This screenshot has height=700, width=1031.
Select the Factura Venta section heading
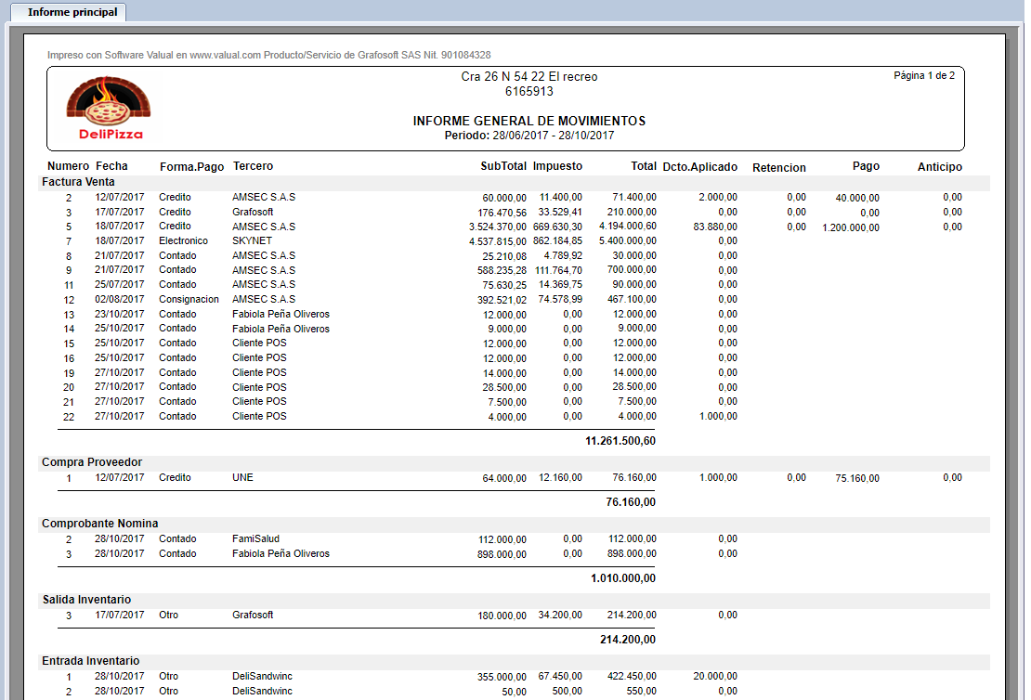pyautogui.click(x=78, y=182)
